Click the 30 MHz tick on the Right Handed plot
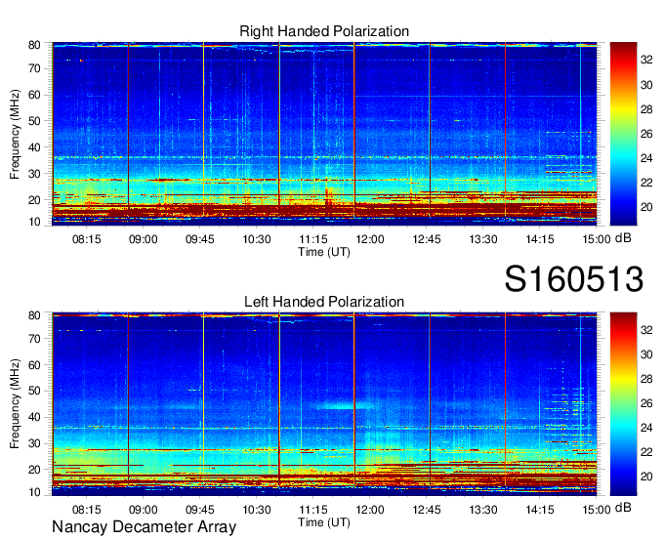Screen dimensions: 664x539 click(34, 174)
